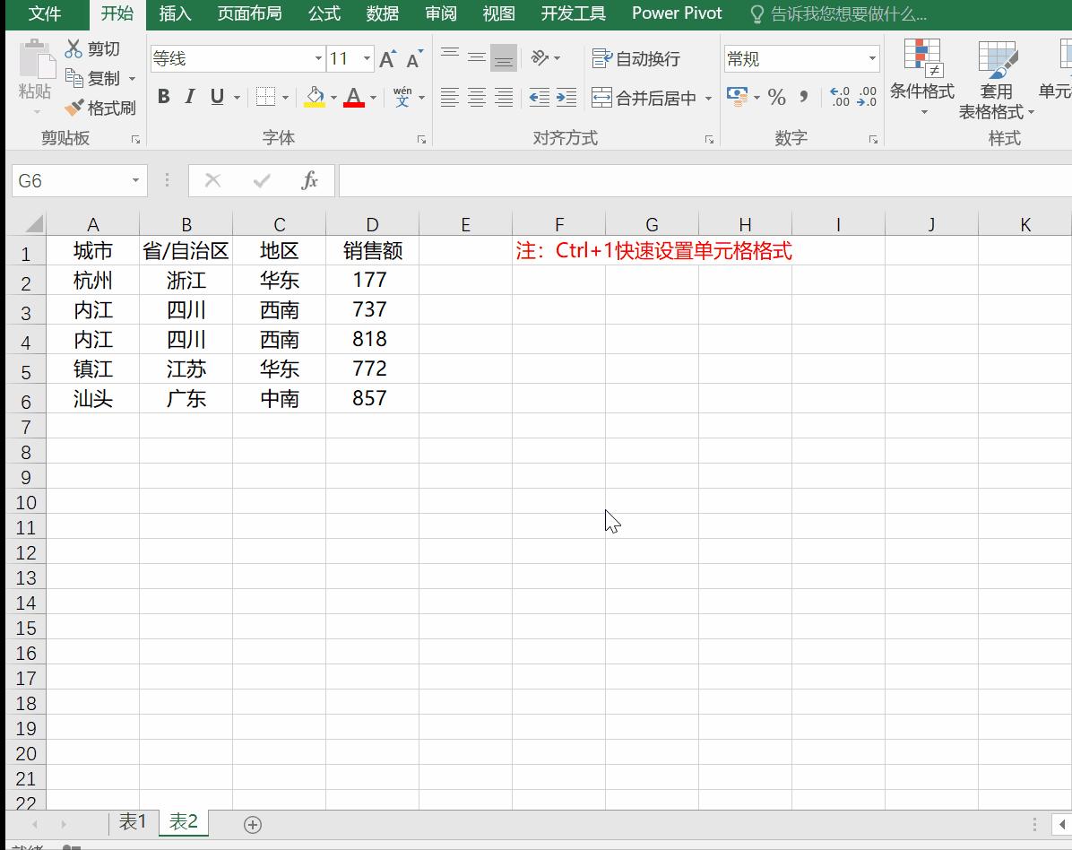The image size is (1072, 850).
Task: Toggle Bold formatting
Action: pos(162,97)
